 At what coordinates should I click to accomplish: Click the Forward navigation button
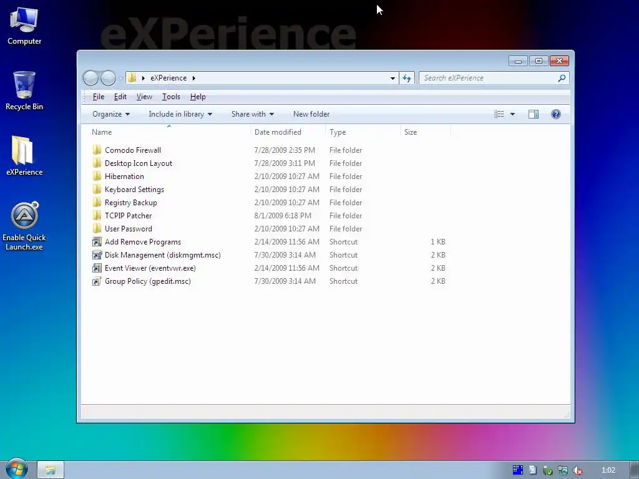[108, 78]
